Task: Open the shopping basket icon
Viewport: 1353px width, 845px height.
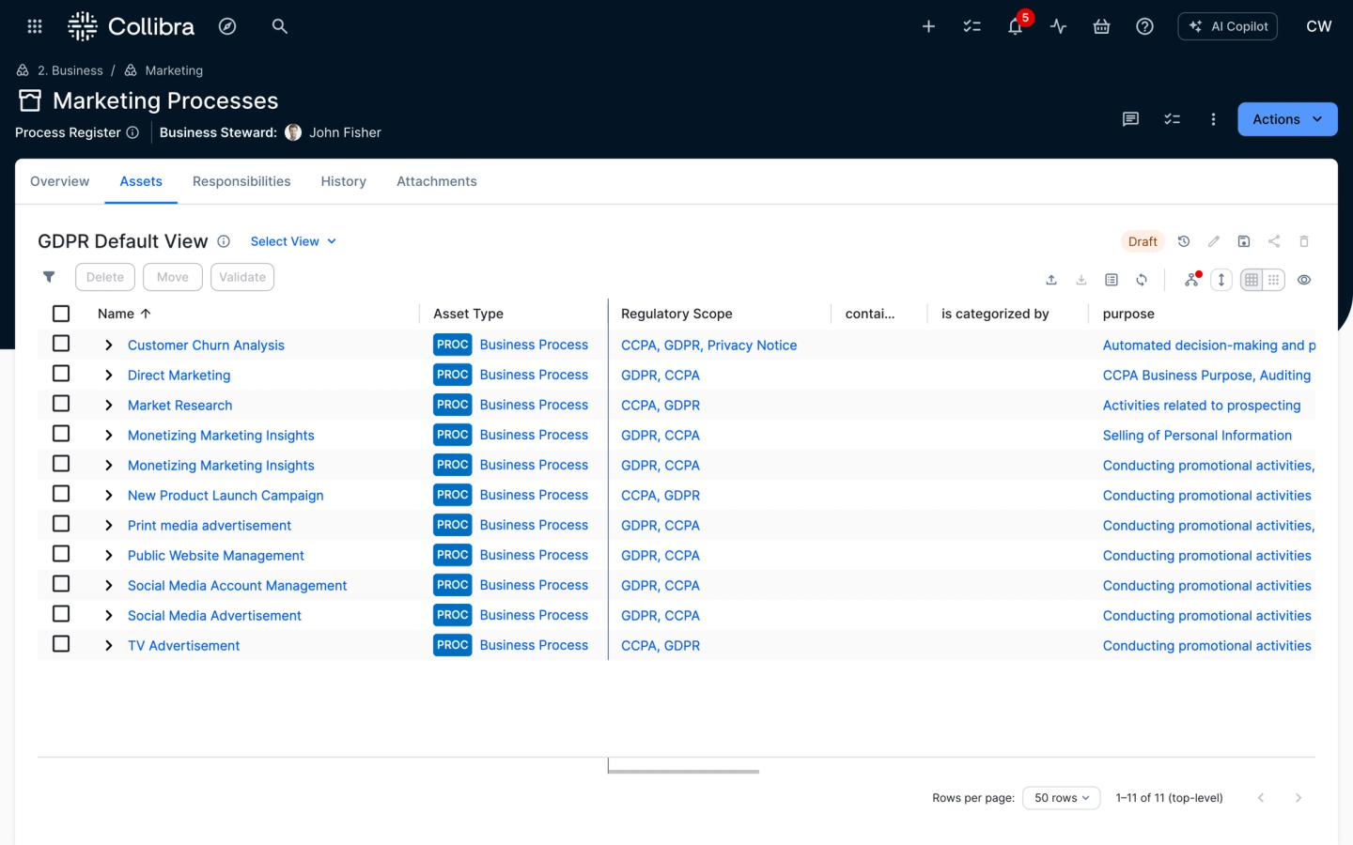Action: coord(1101,26)
